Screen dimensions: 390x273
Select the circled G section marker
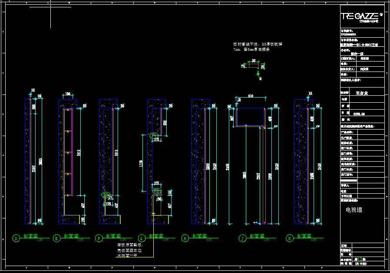click(x=142, y=238)
